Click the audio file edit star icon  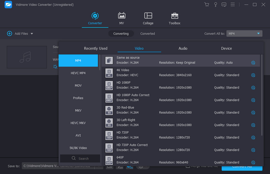point(55,67)
